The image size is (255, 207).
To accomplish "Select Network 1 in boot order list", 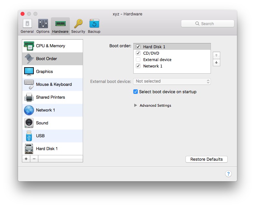I will [x=172, y=66].
